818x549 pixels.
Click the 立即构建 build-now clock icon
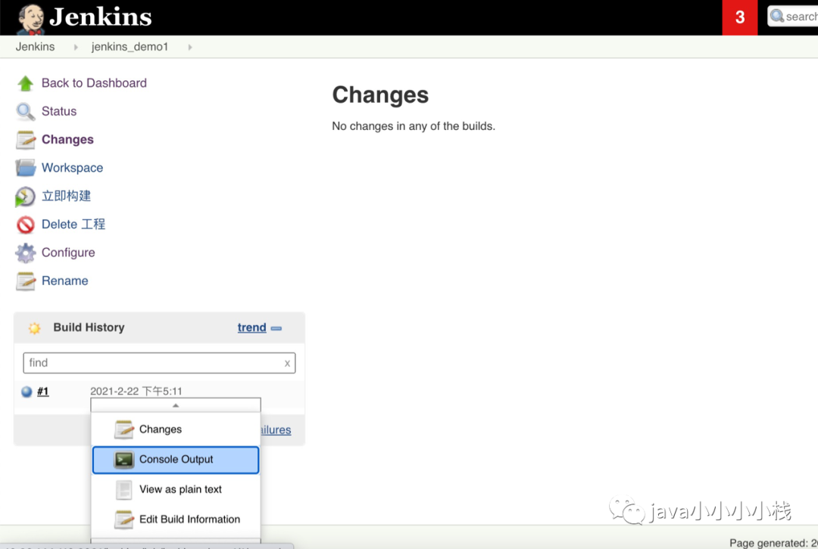click(x=25, y=197)
